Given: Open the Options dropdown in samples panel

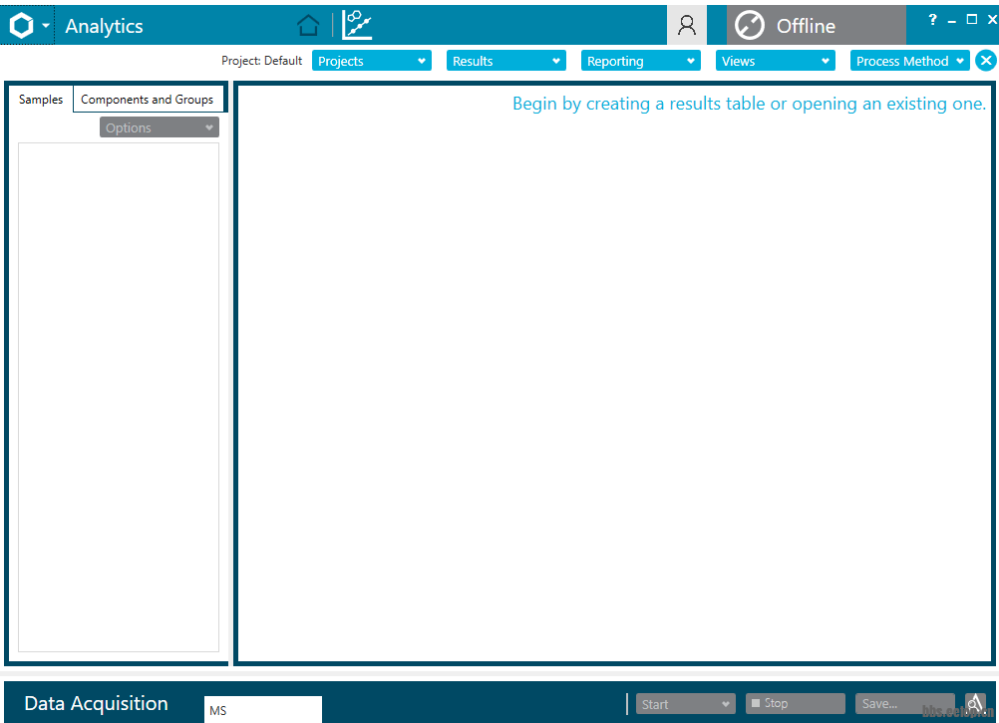Looking at the screenshot, I should point(159,127).
